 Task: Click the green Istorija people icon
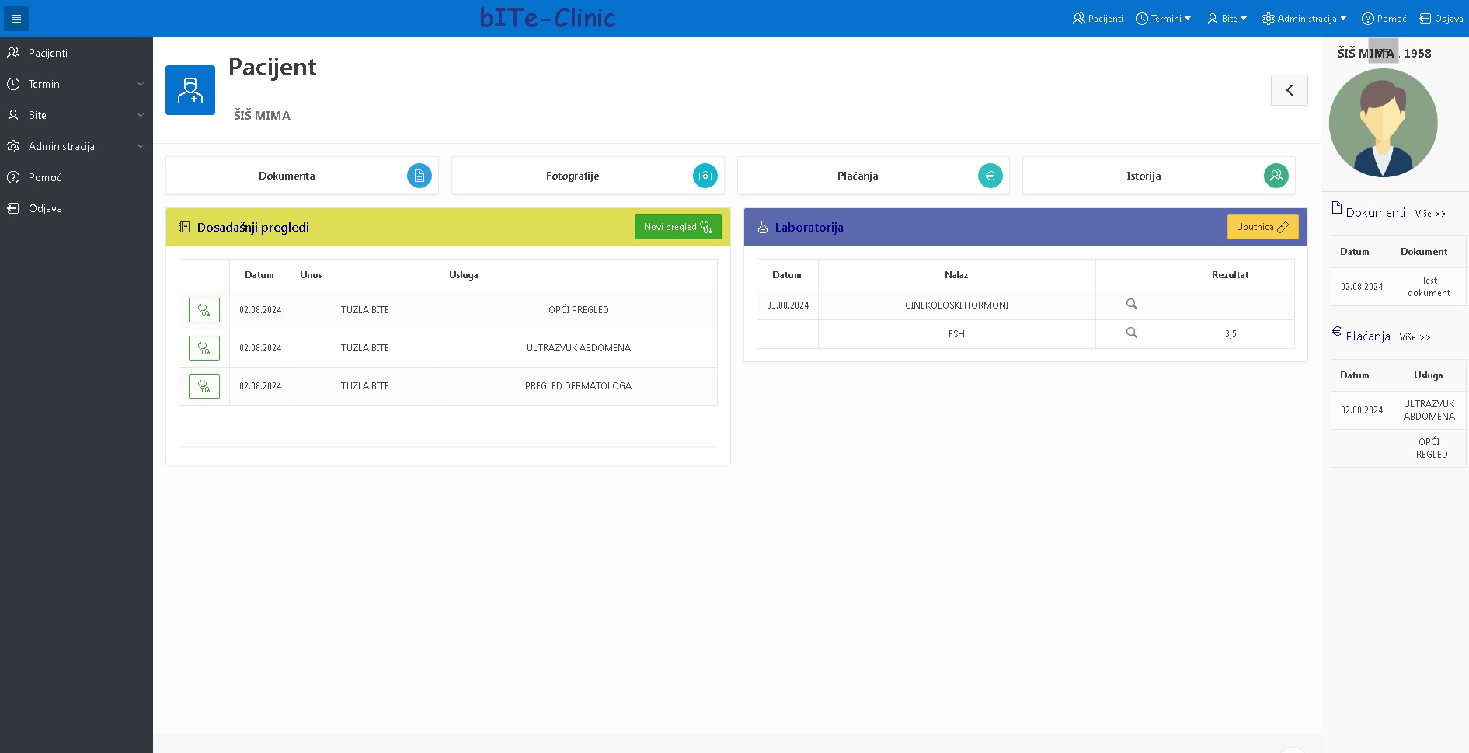click(1276, 176)
